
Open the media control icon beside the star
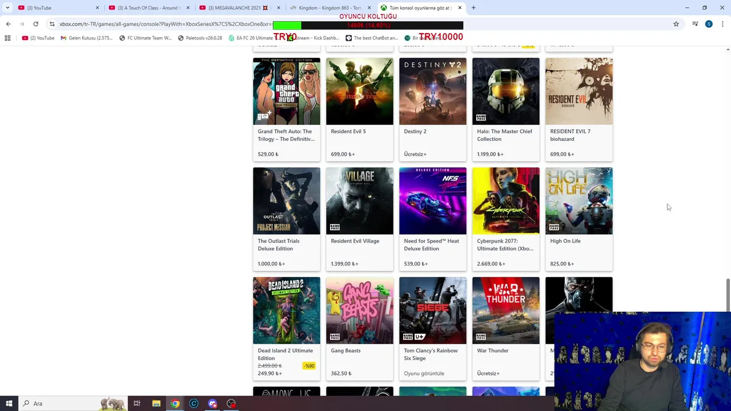pyautogui.click(x=695, y=24)
